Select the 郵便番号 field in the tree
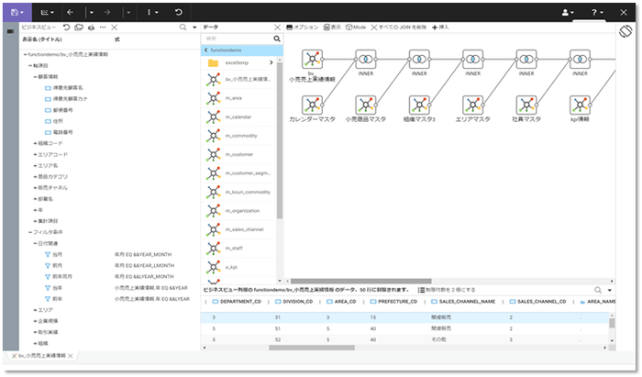642x377 pixels. [x=59, y=110]
